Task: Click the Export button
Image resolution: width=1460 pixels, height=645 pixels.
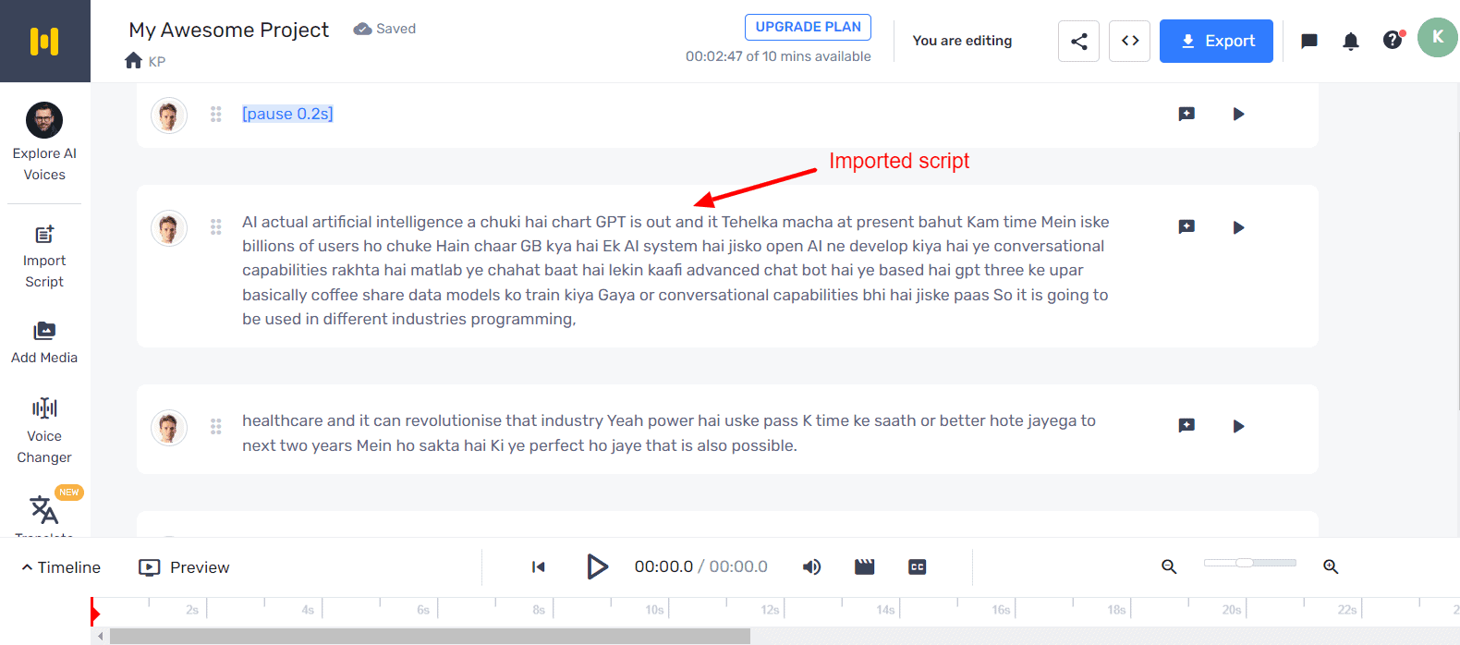Action: [1216, 41]
